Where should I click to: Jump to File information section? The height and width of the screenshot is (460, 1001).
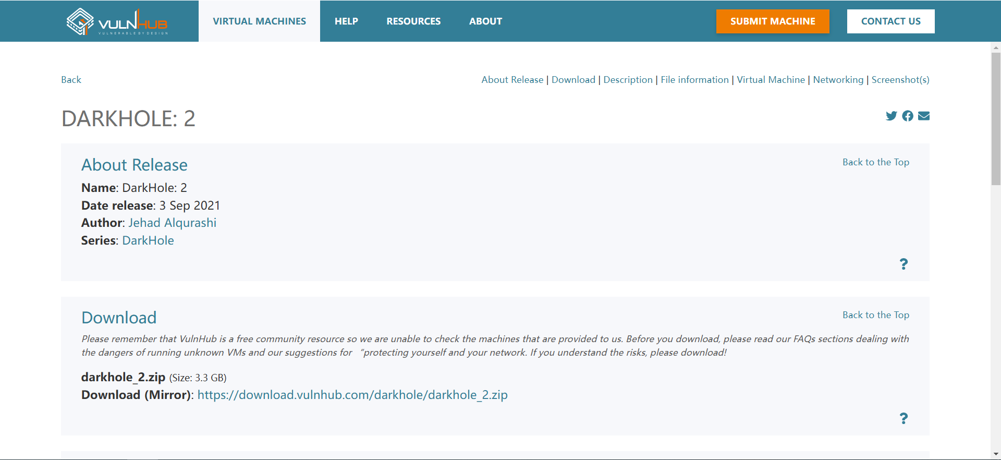(x=694, y=80)
